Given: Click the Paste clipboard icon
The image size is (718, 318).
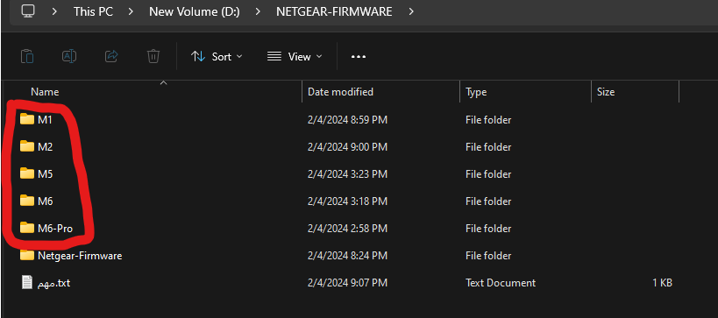Looking at the screenshot, I should tap(27, 56).
